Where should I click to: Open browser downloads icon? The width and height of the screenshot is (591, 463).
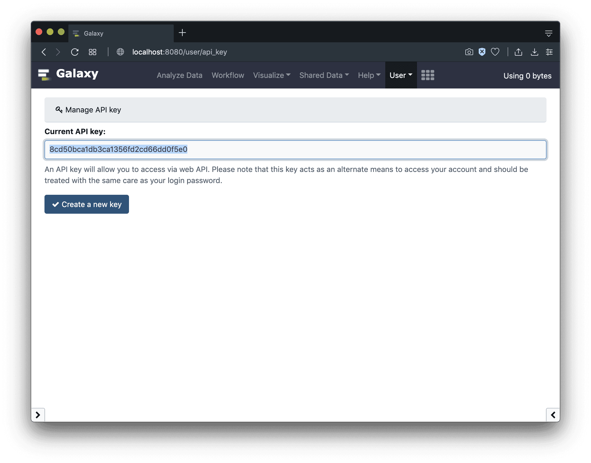pyautogui.click(x=534, y=52)
